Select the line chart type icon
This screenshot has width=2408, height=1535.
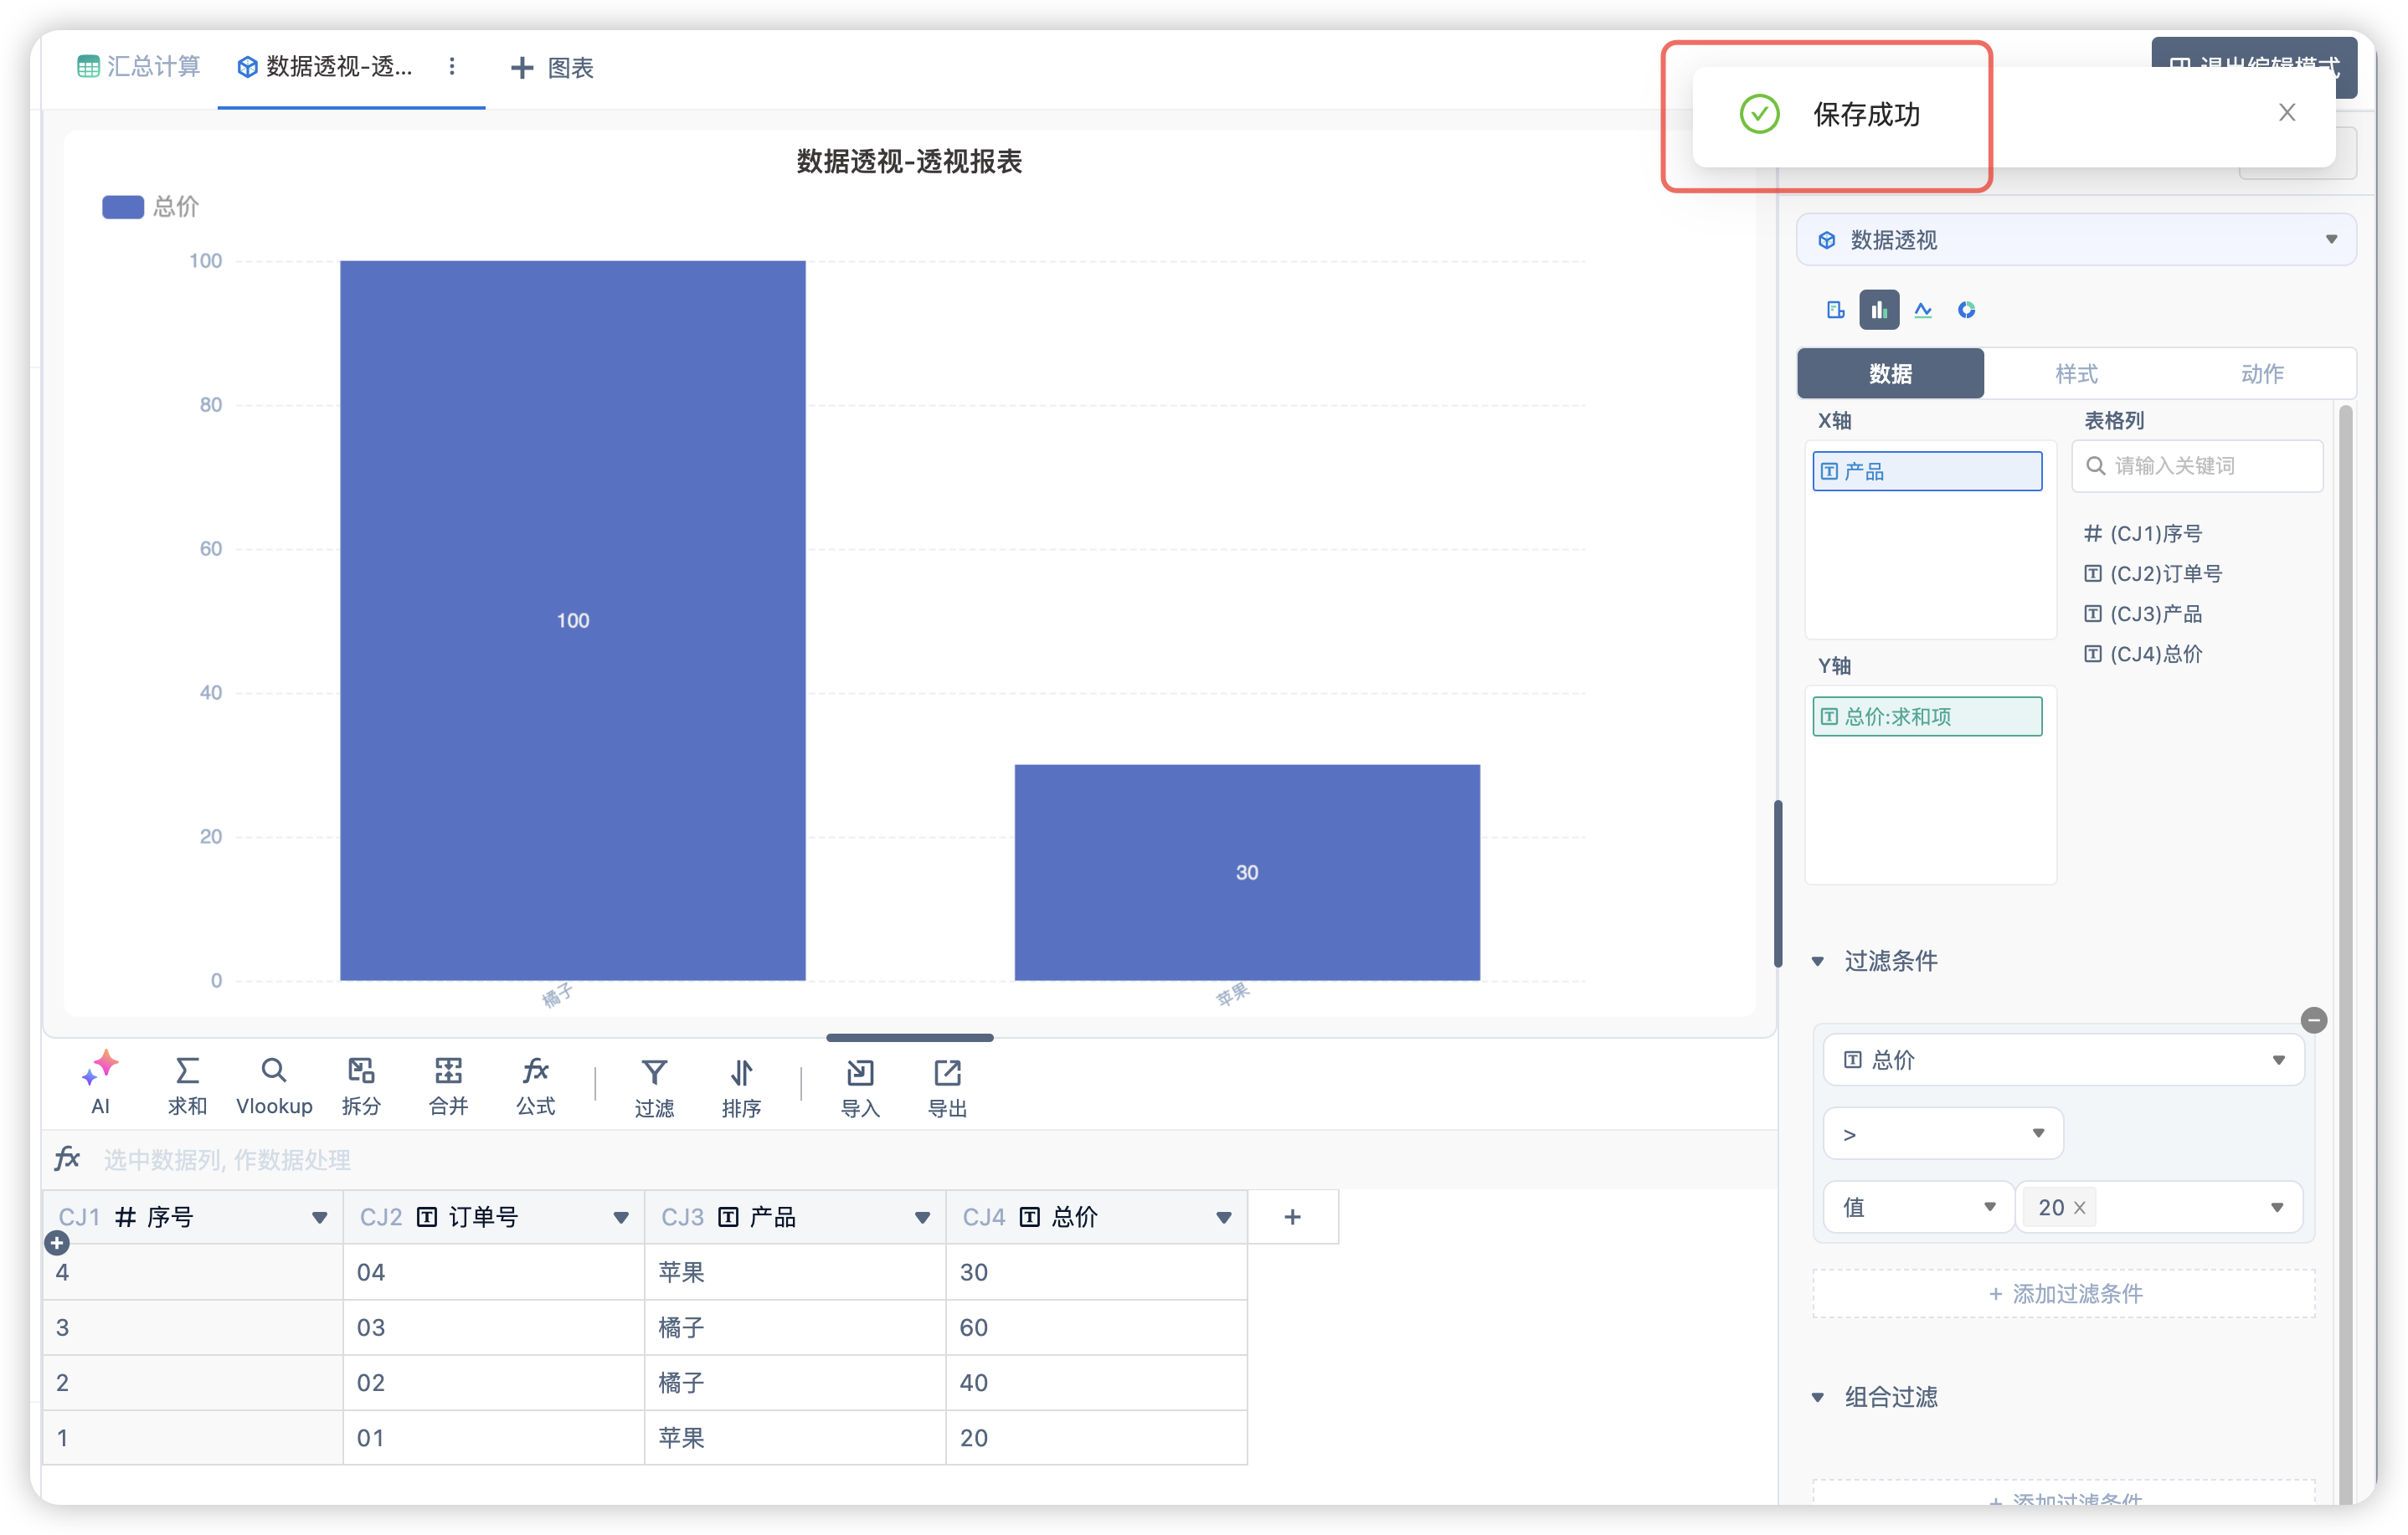click(1923, 310)
